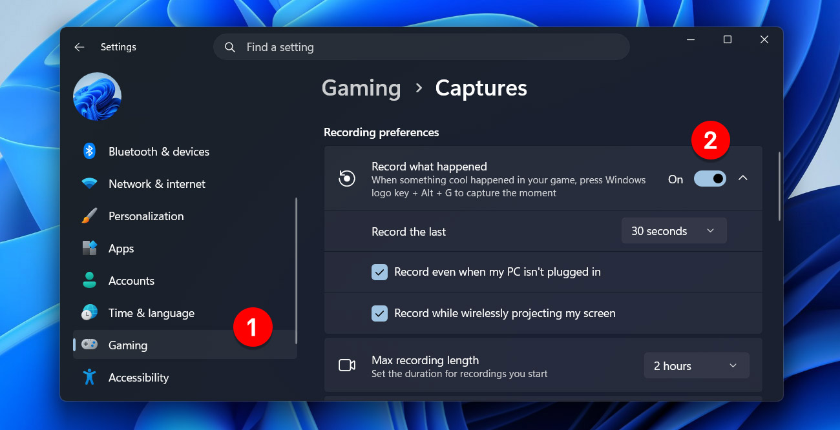Click the Apps icon in sidebar
Viewport: 840px width, 430px height.
pyautogui.click(x=89, y=248)
